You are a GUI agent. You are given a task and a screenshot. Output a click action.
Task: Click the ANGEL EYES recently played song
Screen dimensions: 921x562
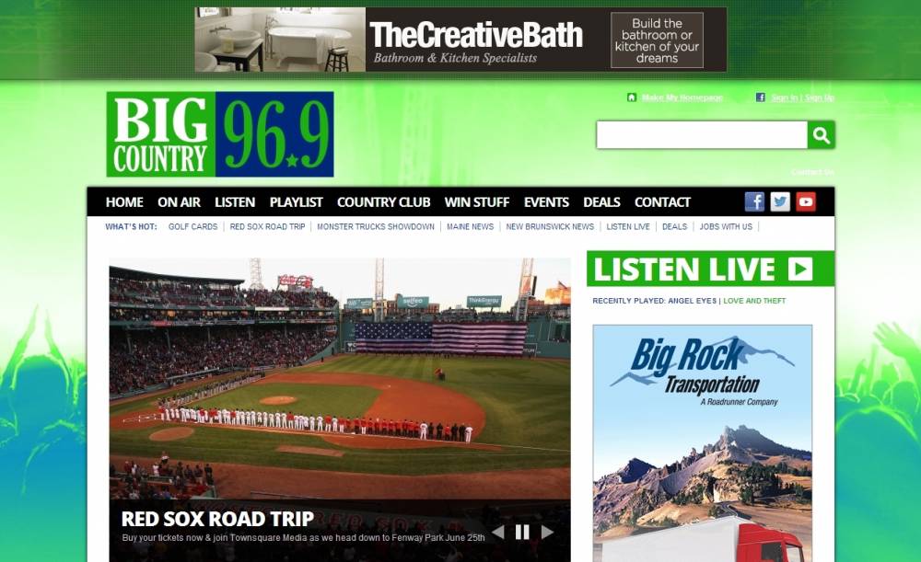pos(692,301)
